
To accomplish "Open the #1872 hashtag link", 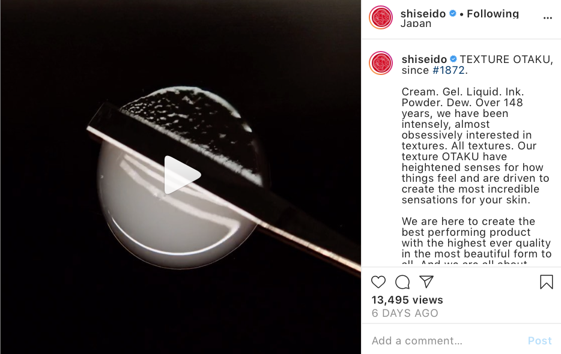I will coord(449,70).
